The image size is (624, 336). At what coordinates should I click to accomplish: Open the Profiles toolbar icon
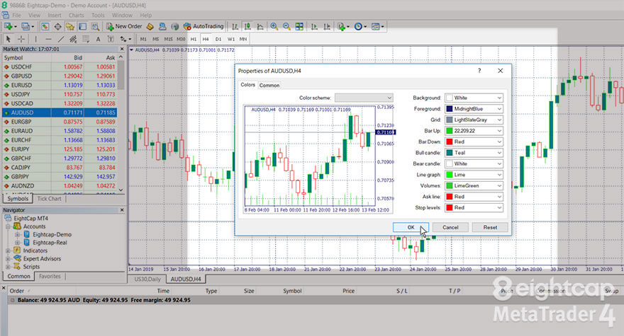tap(26, 26)
